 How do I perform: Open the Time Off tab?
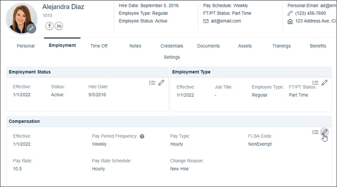tap(99, 46)
